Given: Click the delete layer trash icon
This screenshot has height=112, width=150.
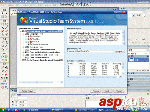Looking at the screenshot, I should click(148, 70).
